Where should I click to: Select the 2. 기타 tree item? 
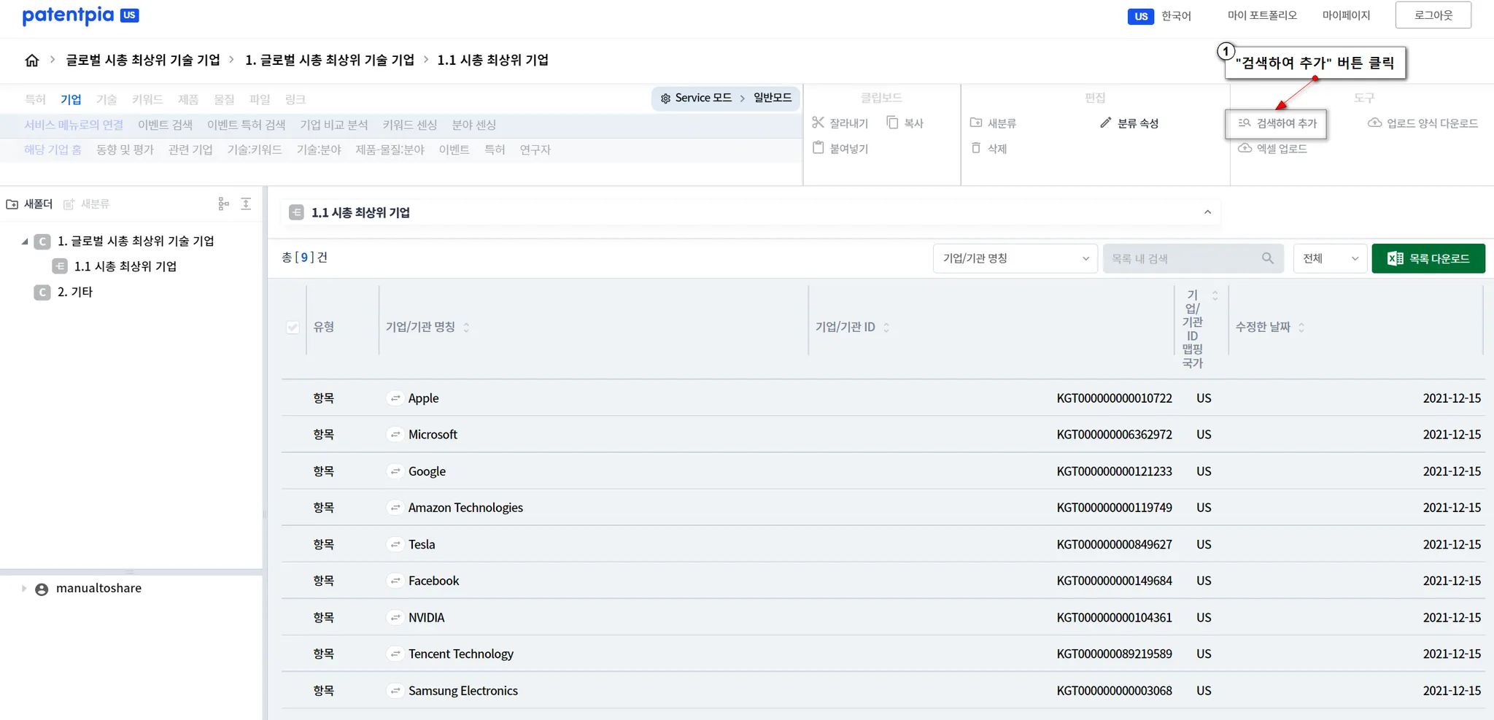click(x=75, y=293)
